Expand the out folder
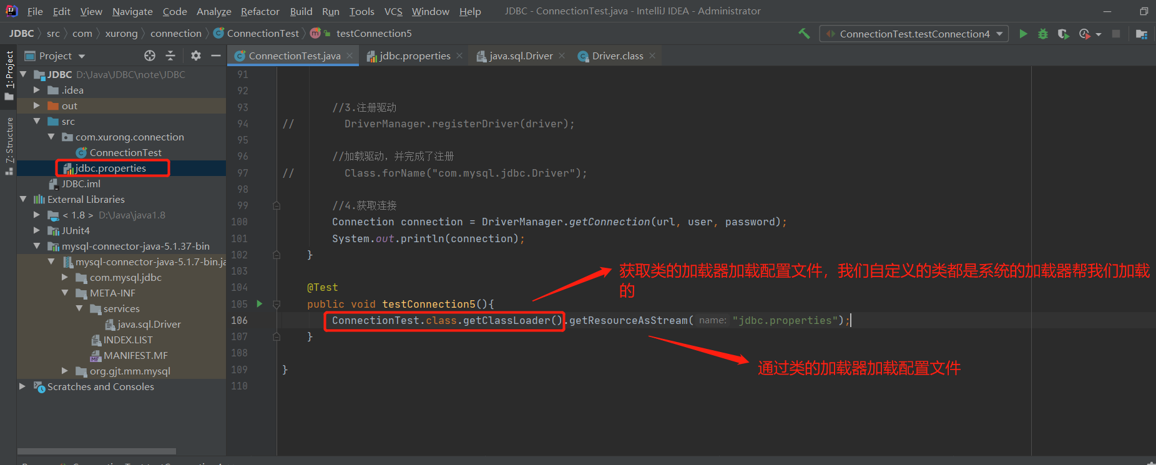This screenshot has width=1156, height=465. pos(37,105)
